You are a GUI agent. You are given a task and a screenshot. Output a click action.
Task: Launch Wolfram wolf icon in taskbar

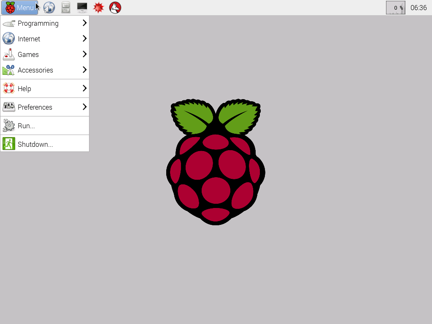(115, 8)
